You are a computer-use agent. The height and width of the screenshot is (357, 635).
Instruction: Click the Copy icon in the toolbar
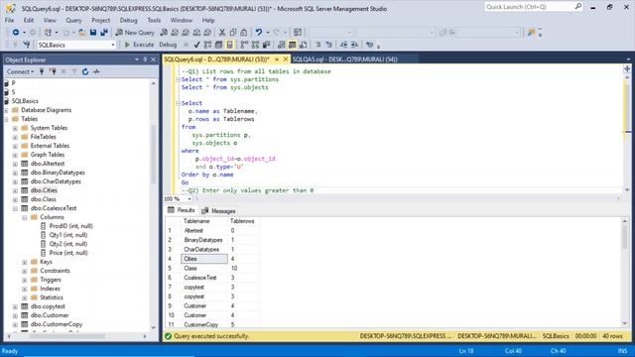pos(233,33)
